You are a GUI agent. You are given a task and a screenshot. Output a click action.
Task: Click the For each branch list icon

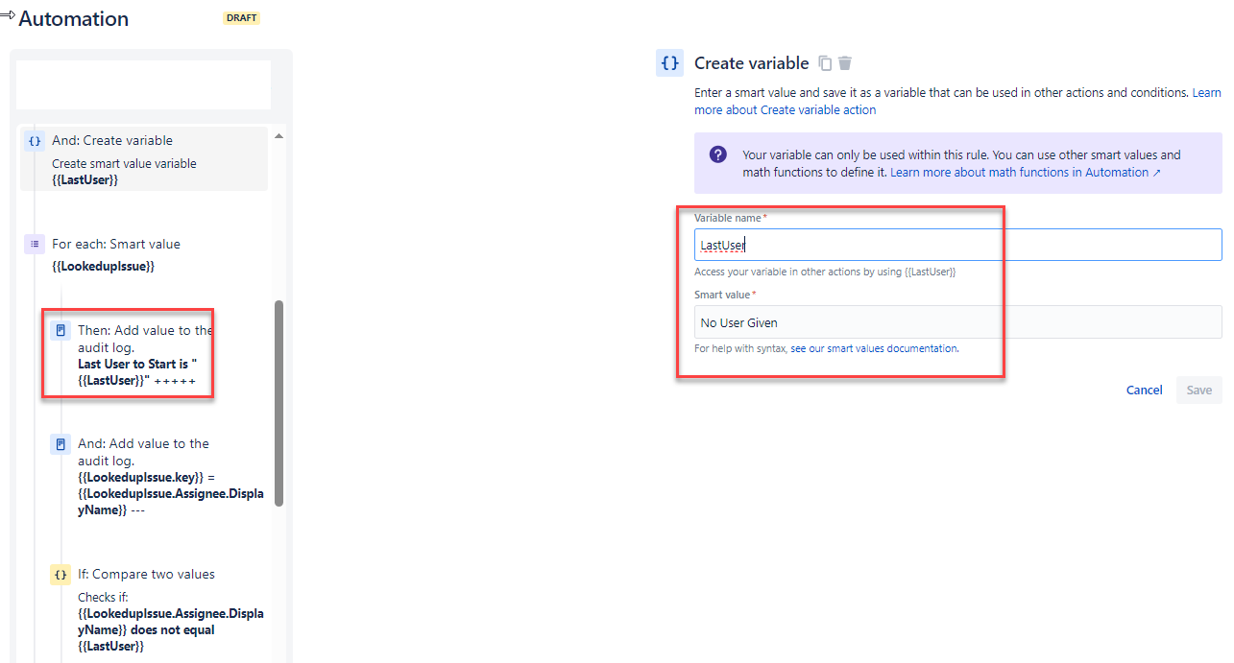click(x=35, y=245)
